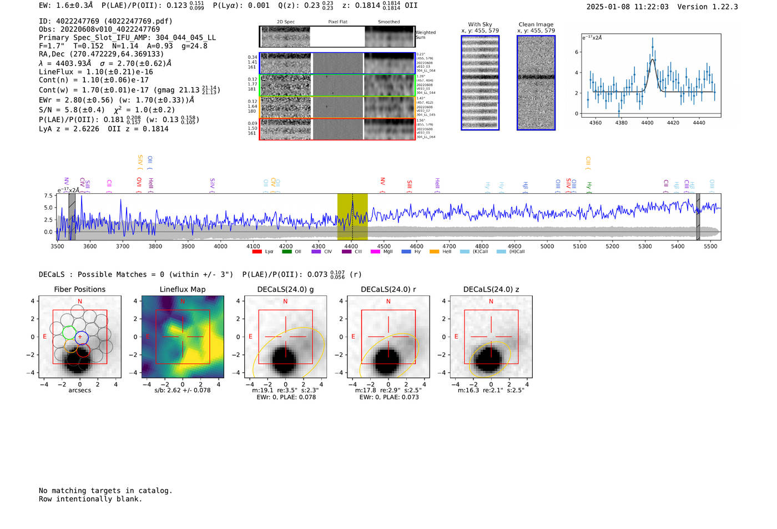Open the emission line Gaussian fit plot

(x=651, y=75)
